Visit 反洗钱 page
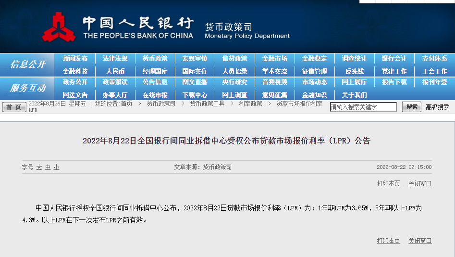The height and width of the screenshot is (257, 455). pos(354,71)
